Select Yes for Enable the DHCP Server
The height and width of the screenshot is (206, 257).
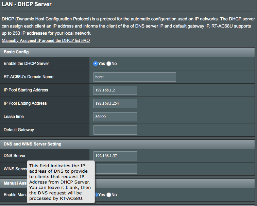coord(96,64)
